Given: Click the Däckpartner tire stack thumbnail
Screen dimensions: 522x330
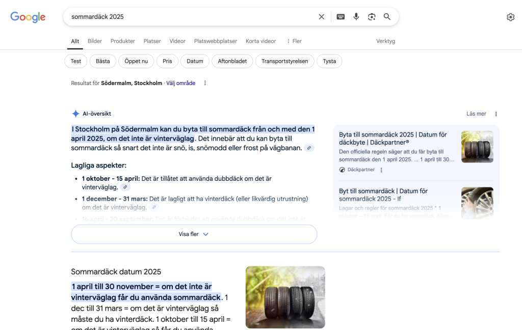Looking at the screenshot, I should click(x=477, y=147).
